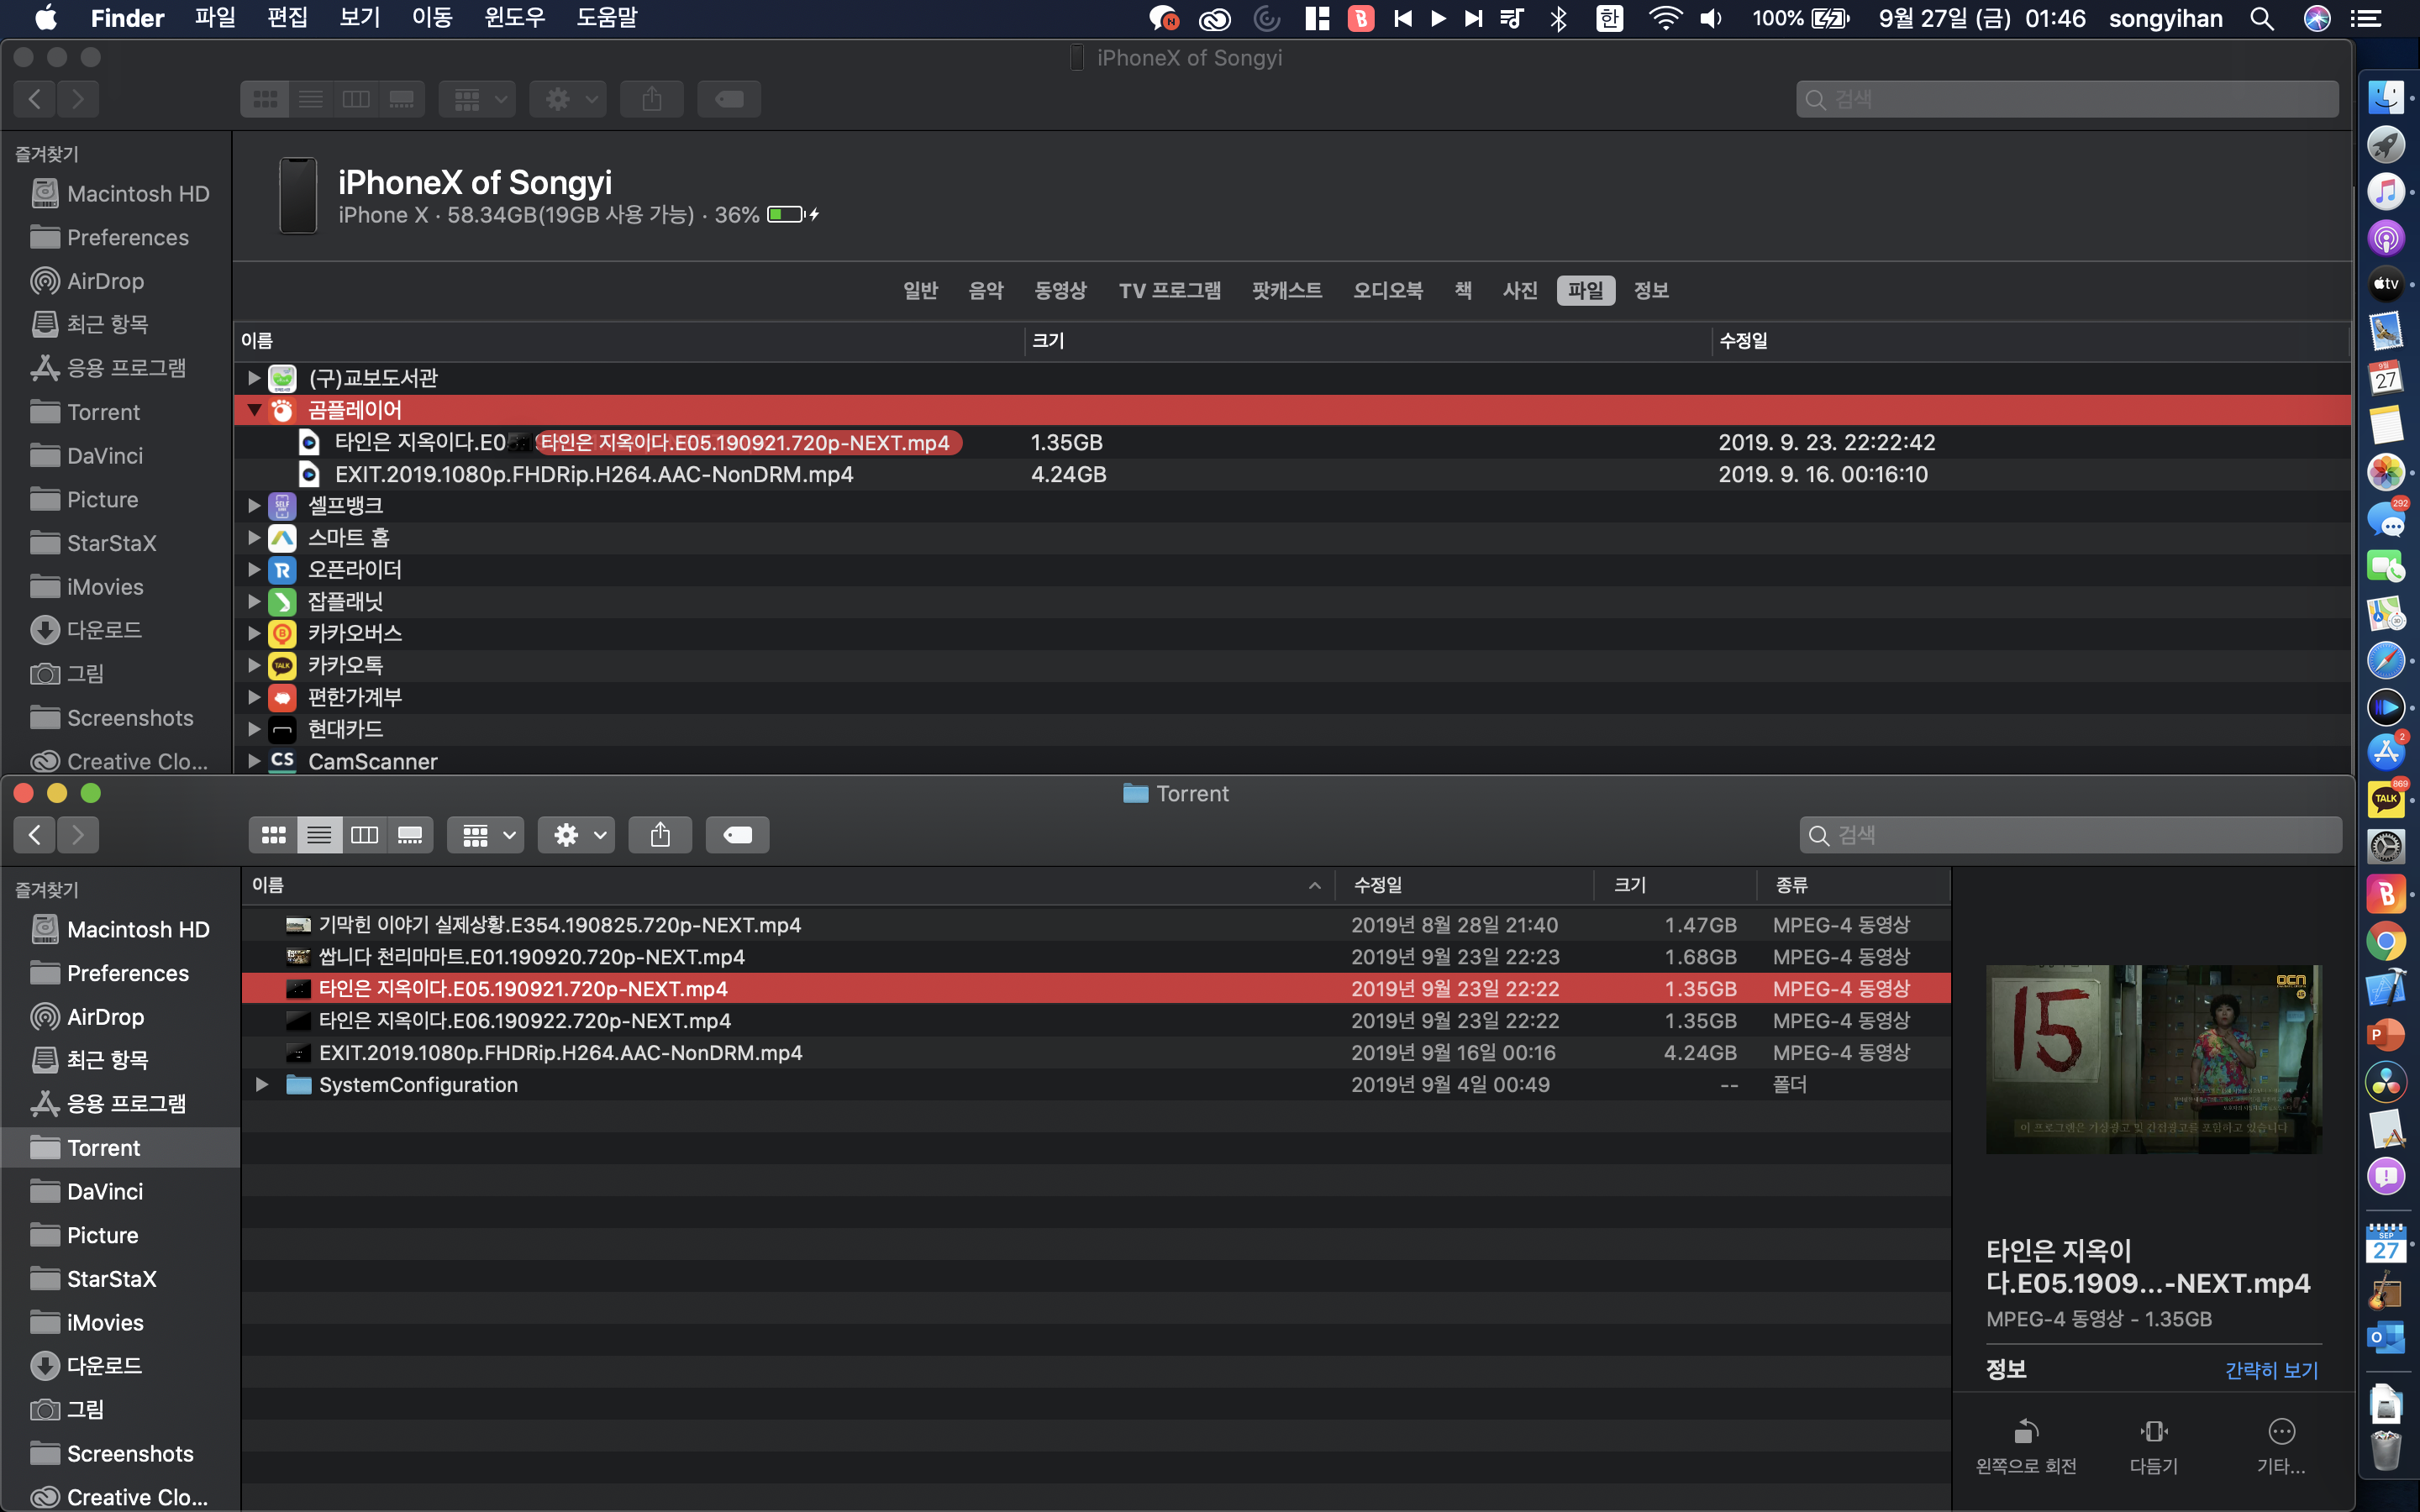
Task: Open the 이동 menu in menu bar
Action: click(x=432, y=18)
